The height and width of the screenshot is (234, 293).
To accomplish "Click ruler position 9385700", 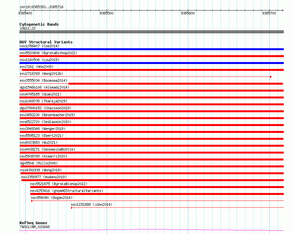I will (x=269, y=13).
